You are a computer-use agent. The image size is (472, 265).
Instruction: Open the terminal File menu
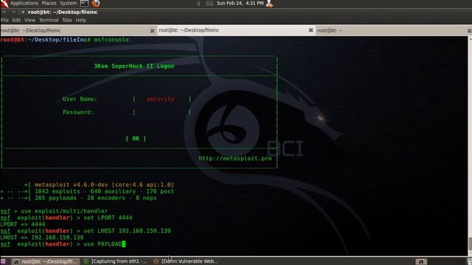point(4,20)
